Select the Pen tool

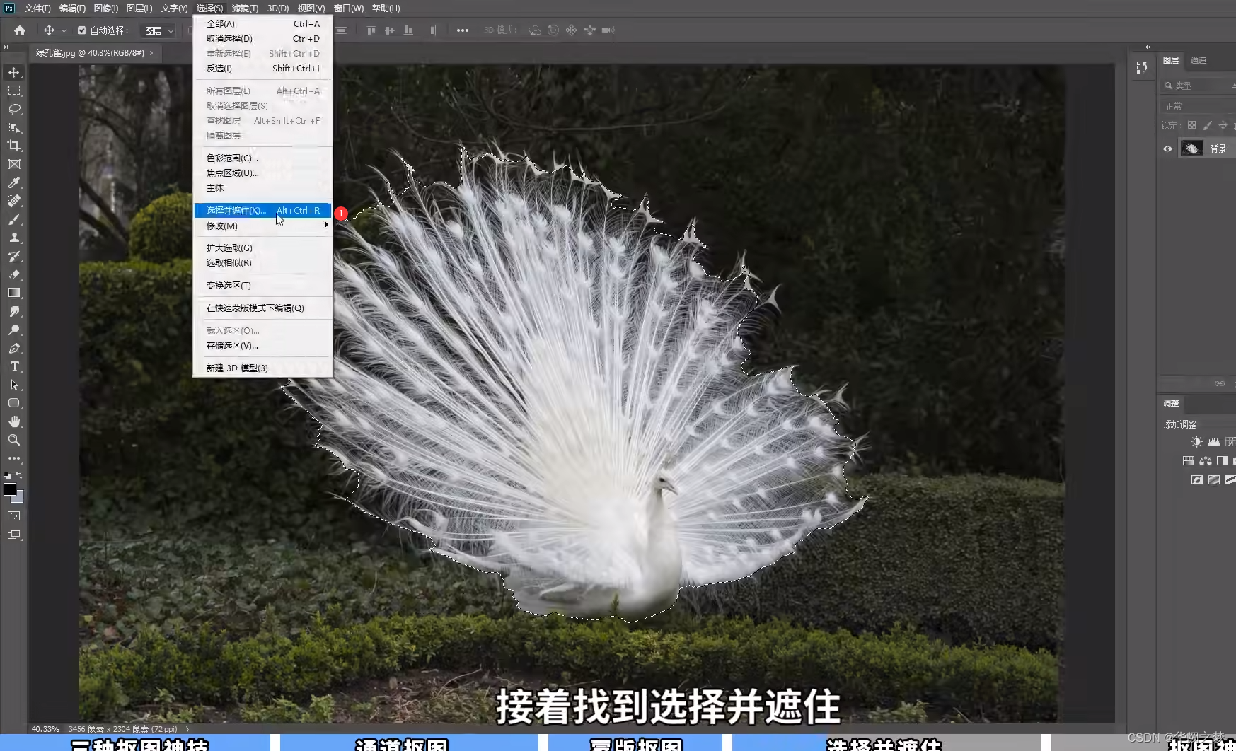(14, 349)
